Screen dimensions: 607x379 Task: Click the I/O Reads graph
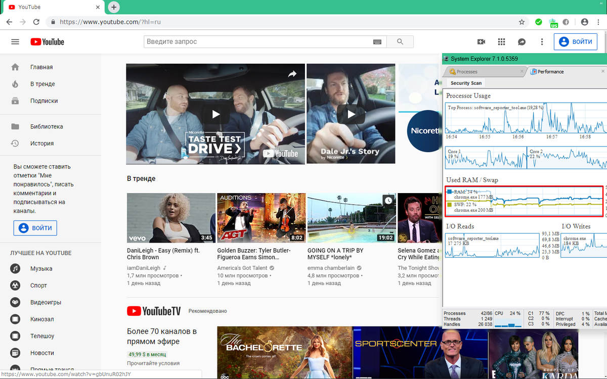tap(493, 246)
